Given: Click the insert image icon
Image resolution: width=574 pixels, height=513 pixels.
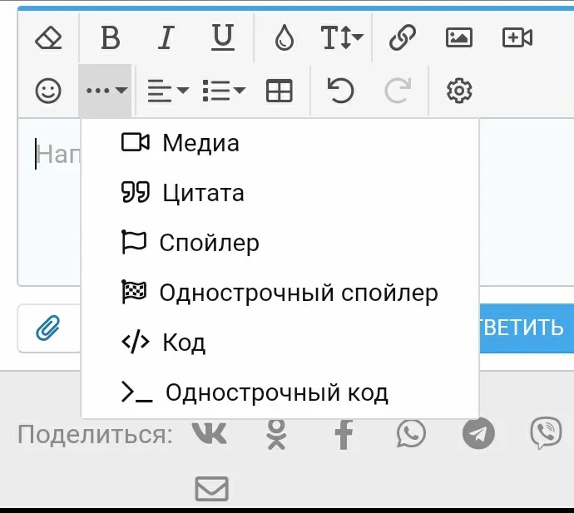Looking at the screenshot, I should coord(459,37).
